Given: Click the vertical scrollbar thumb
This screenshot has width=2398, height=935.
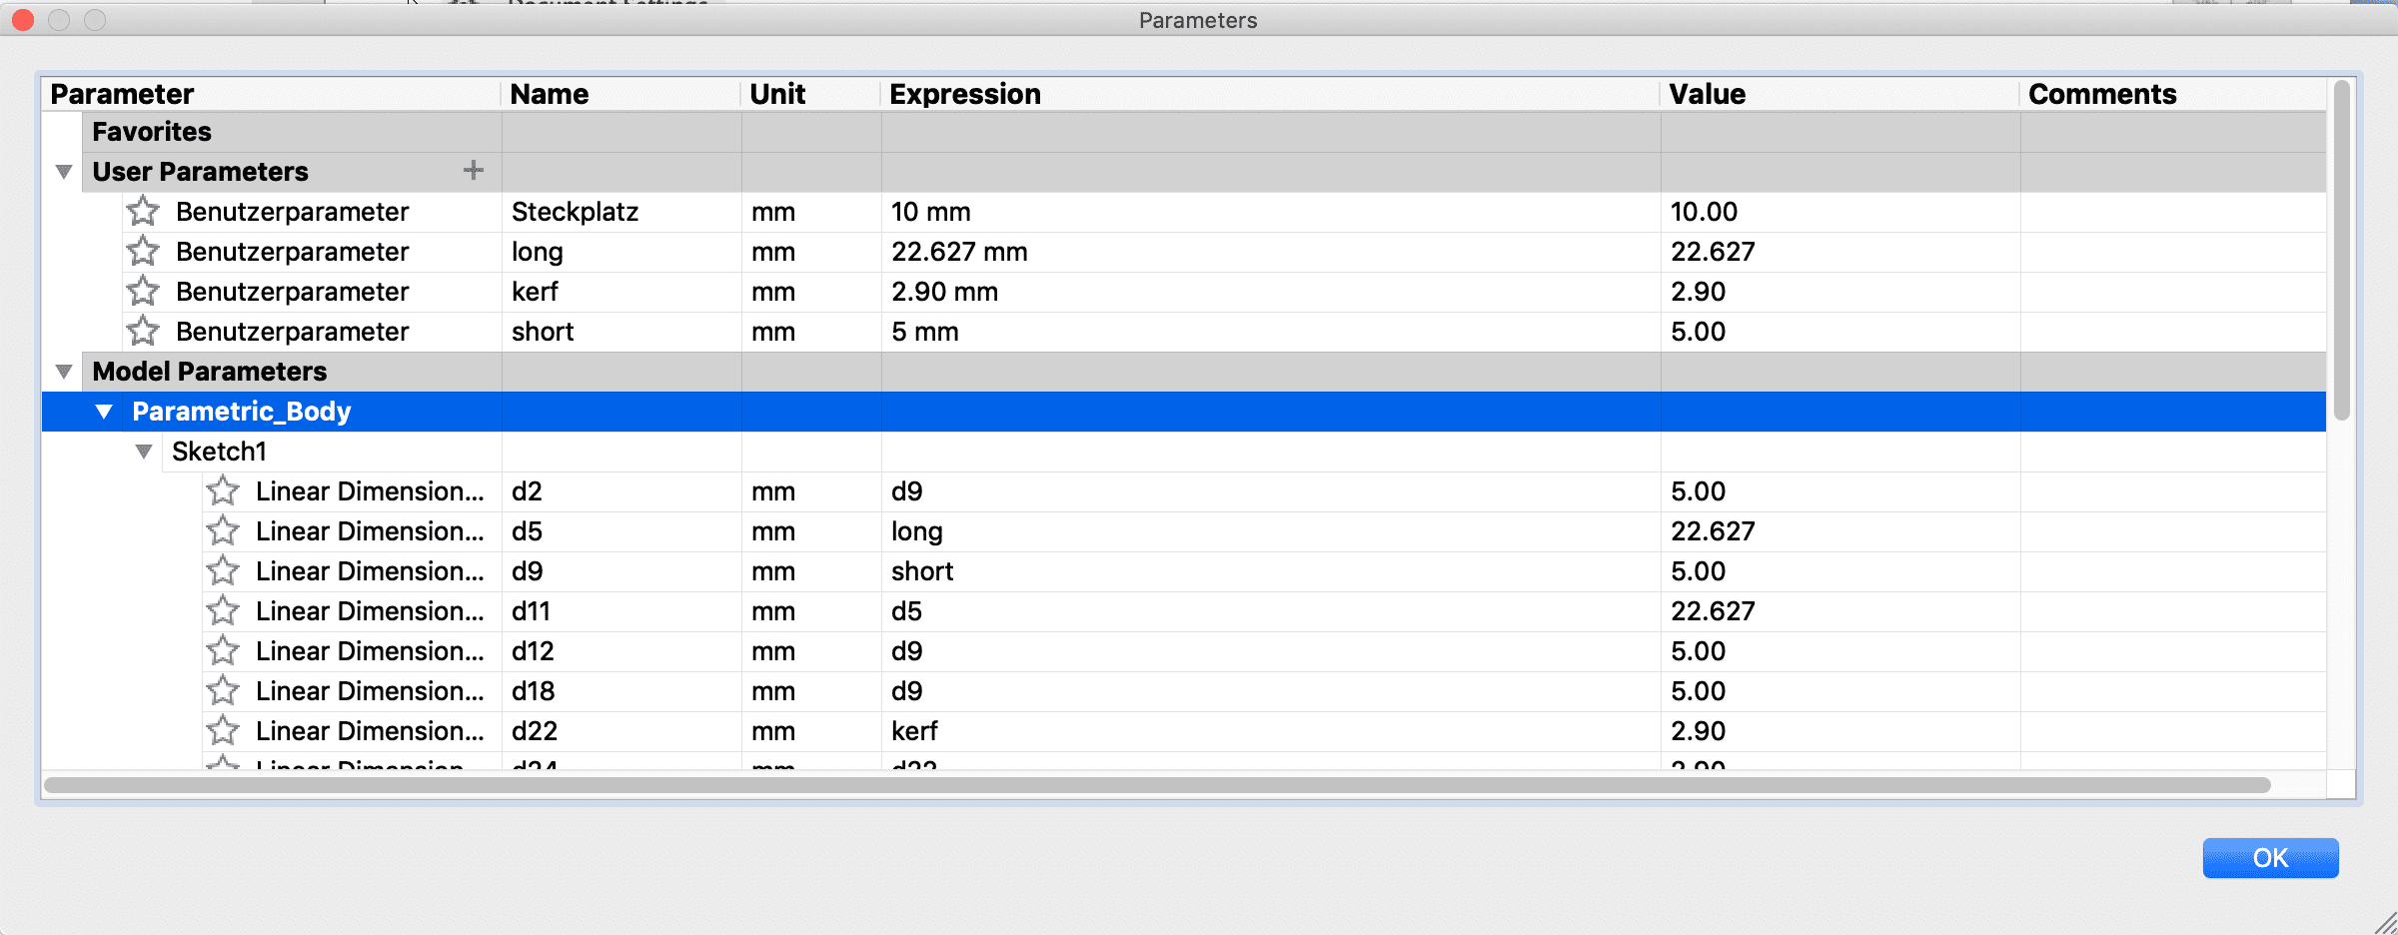Looking at the screenshot, I should pos(2341,250).
